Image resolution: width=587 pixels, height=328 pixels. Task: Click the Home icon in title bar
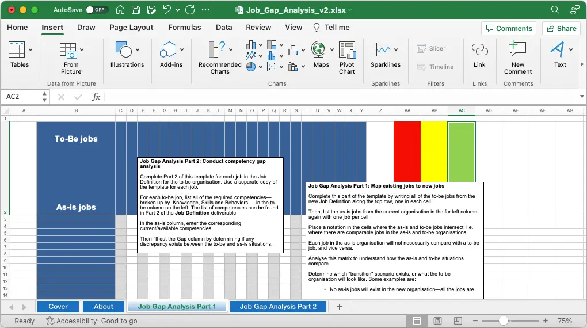point(120,10)
